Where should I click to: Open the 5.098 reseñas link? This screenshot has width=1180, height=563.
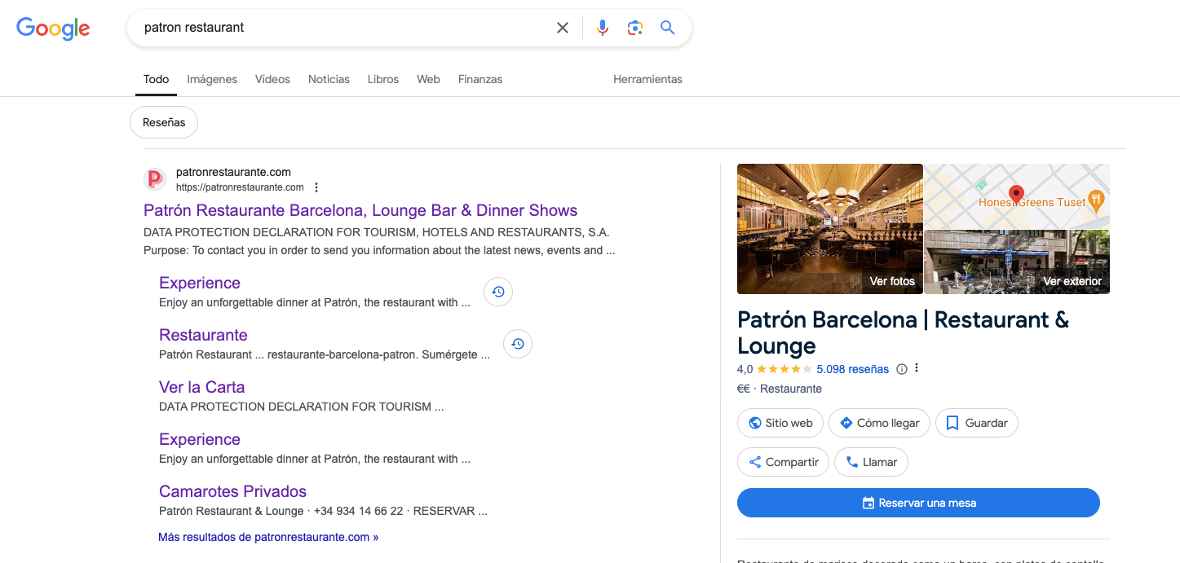(852, 369)
